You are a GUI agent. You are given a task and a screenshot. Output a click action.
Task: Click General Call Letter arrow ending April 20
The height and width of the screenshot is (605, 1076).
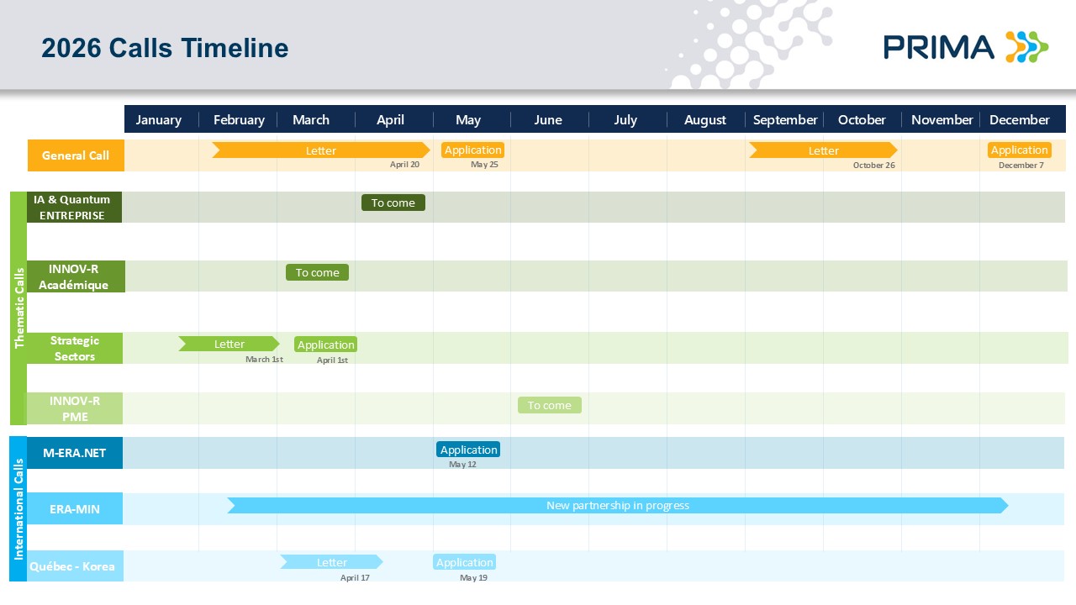pos(320,150)
